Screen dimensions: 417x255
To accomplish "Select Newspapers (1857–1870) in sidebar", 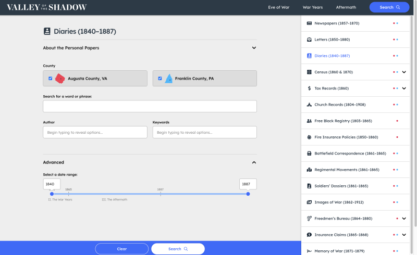I will (x=337, y=23).
